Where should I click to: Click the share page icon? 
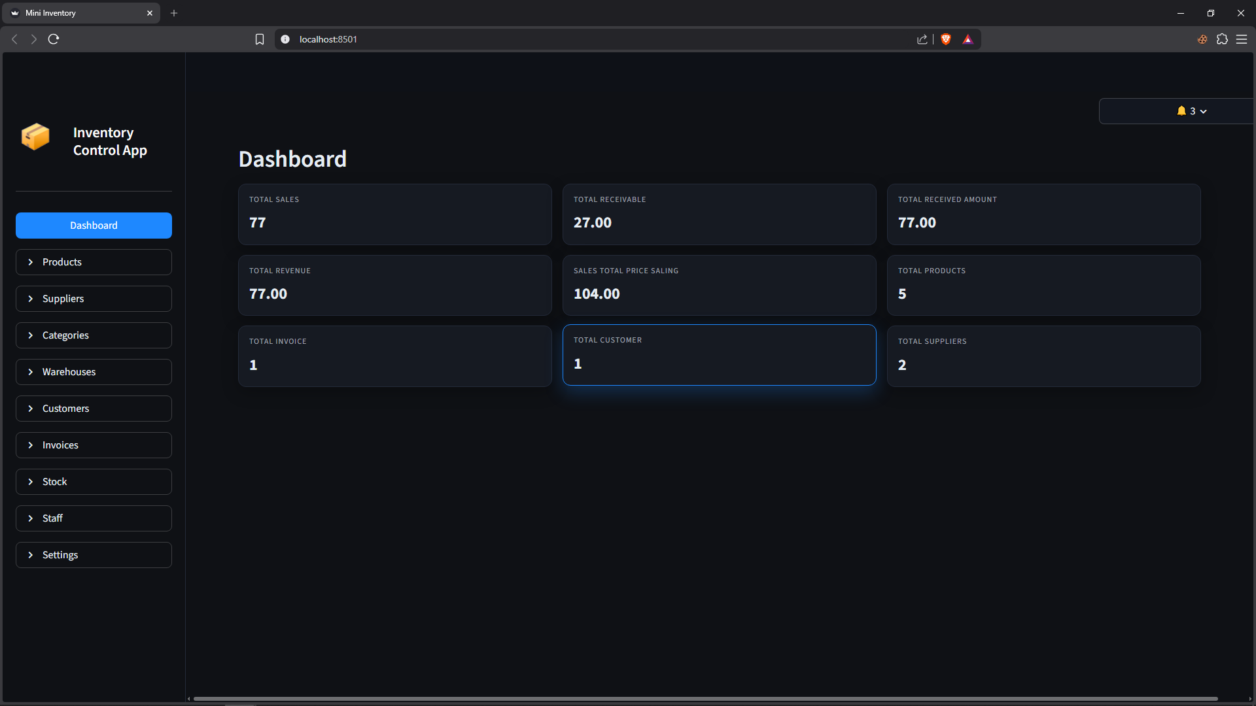[x=922, y=39]
